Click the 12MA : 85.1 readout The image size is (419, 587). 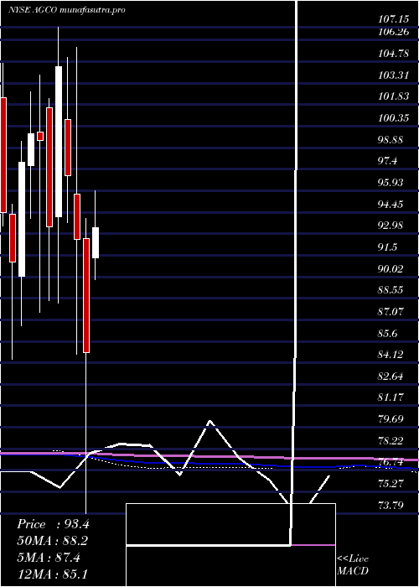coord(52,574)
